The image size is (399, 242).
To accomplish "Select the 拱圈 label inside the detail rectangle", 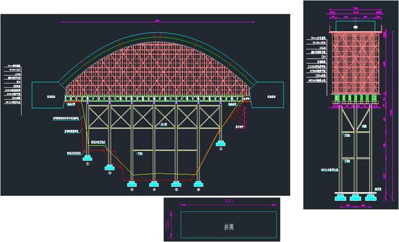I will pos(229,227).
